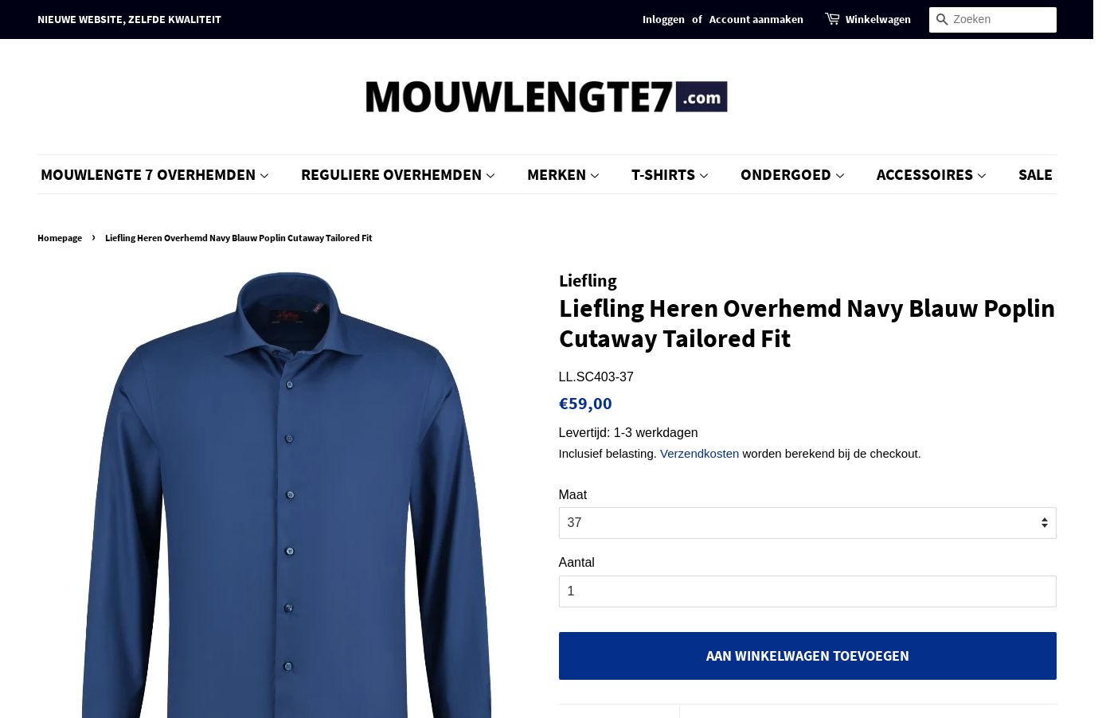Click the shopping cart icon
Viewport: 1106px width, 718px height.
[x=832, y=18]
